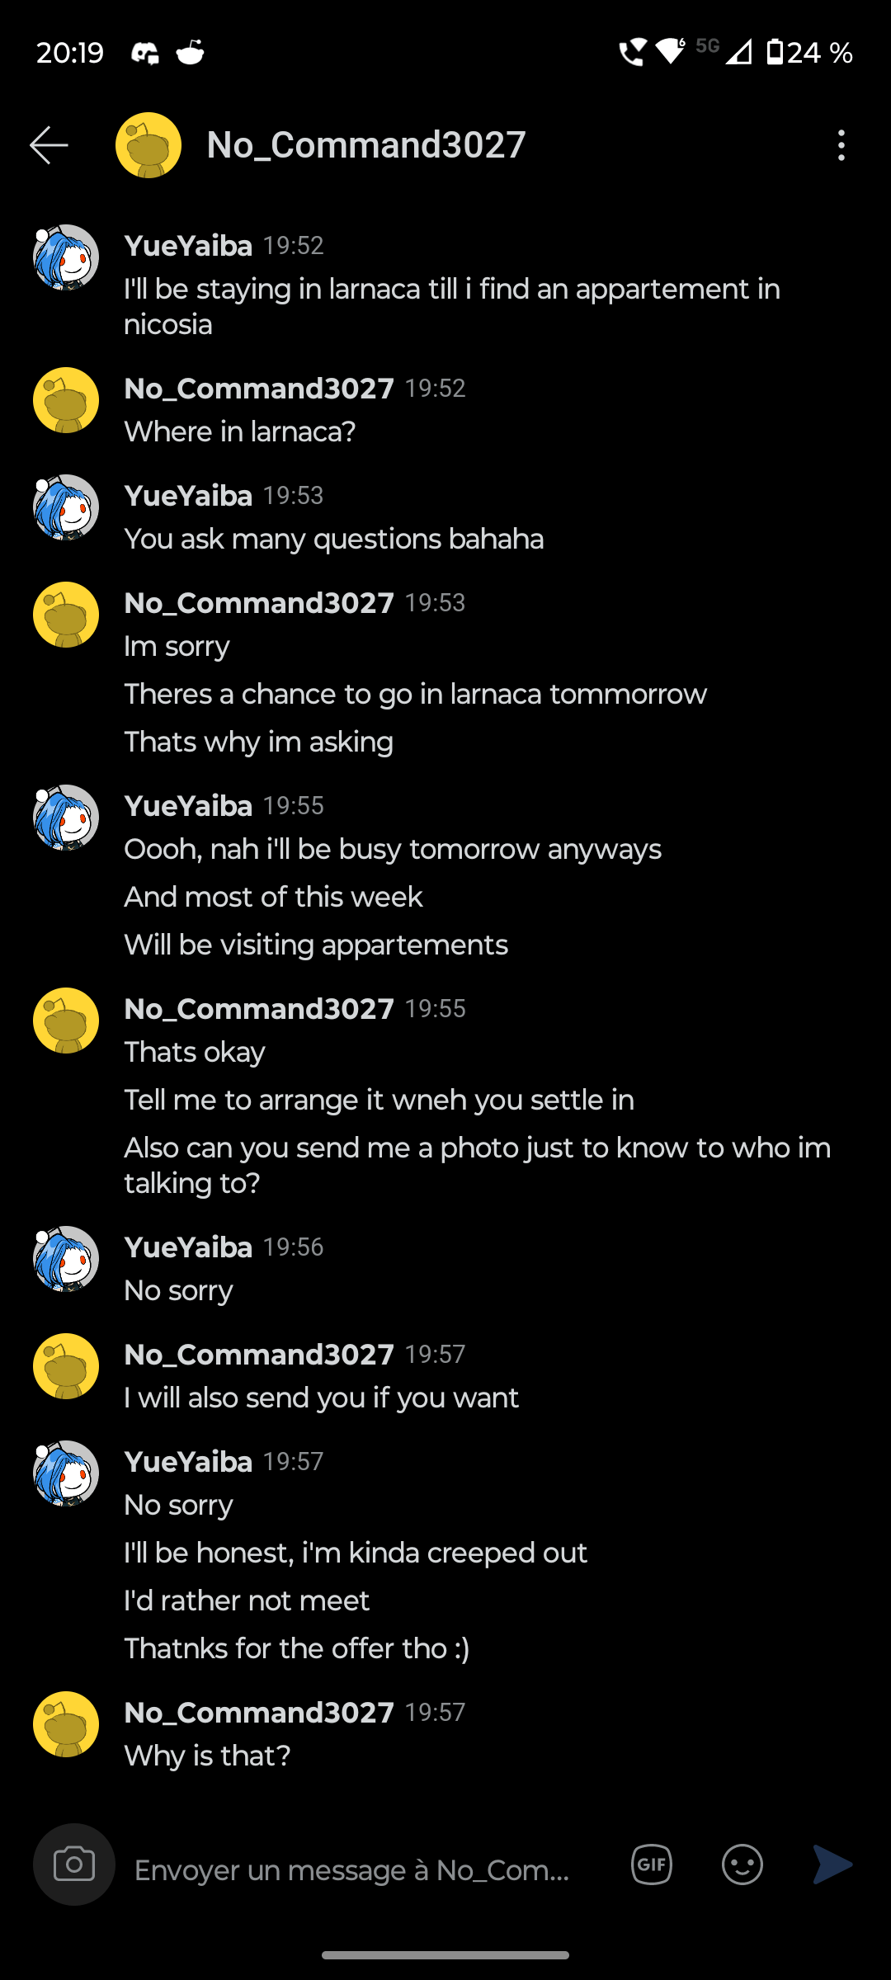This screenshot has height=1980, width=891.
Task: Open camera to attach a photo
Action: pyautogui.click(x=74, y=1864)
